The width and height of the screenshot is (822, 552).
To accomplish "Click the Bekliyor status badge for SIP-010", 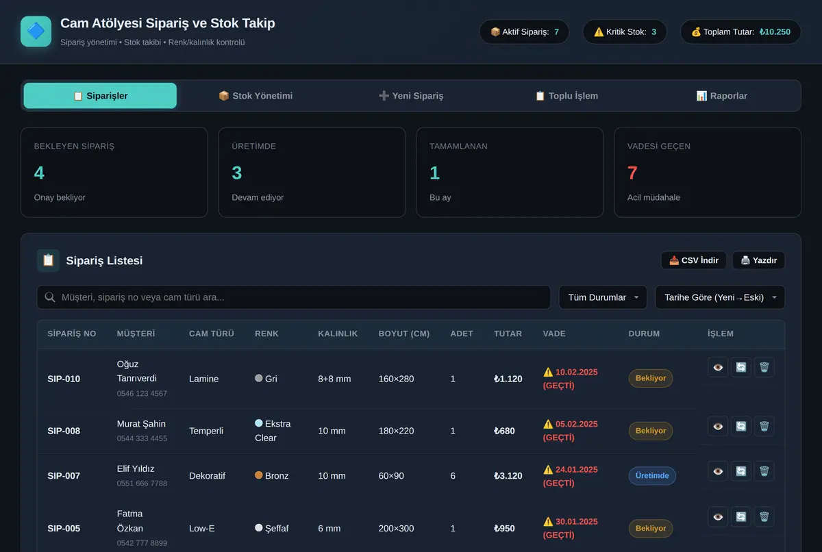I will (651, 379).
